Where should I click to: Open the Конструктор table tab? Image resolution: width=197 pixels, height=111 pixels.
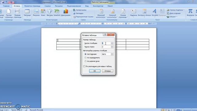(x=98, y=6)
